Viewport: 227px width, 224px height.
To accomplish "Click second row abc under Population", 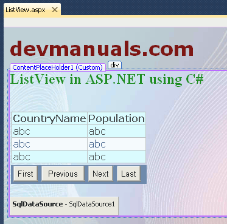I will click(116, 144).
